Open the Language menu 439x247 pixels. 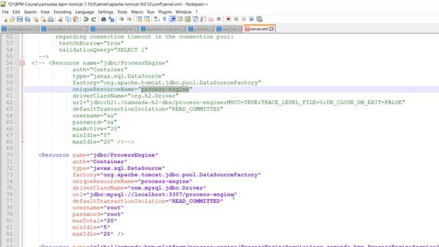84,12
